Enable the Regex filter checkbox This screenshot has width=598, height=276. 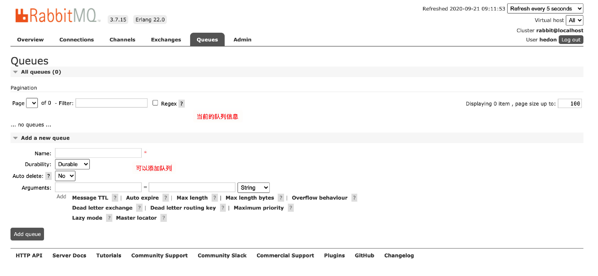pos(155,103)
